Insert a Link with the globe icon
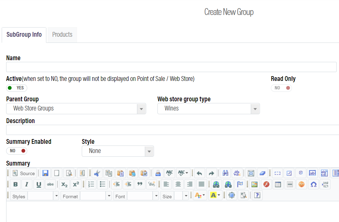The width and height of the screenshot is (339, 222). pos(216,185)
